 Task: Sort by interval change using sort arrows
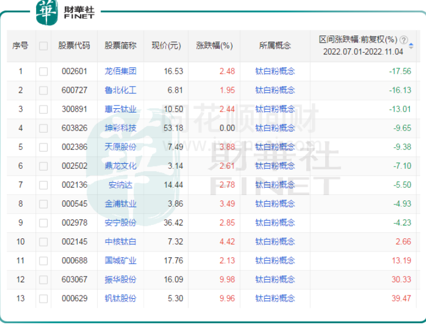coord(411,46)
